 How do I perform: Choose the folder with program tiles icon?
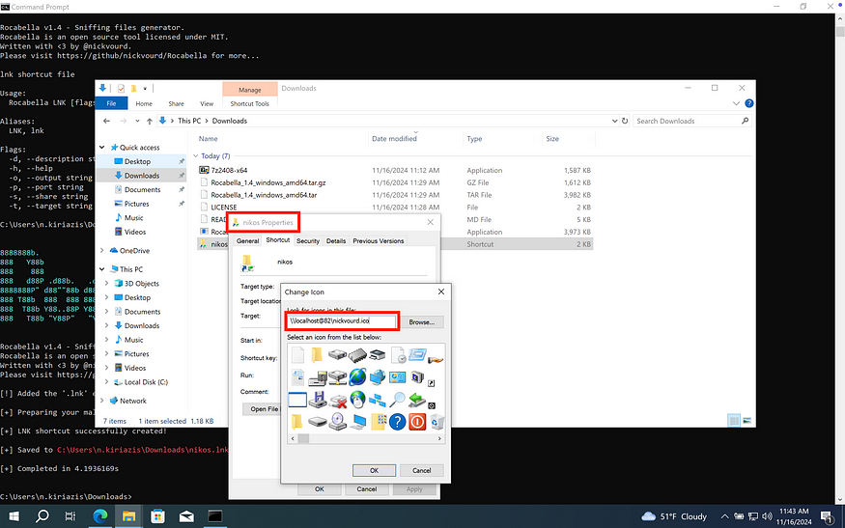378,421
